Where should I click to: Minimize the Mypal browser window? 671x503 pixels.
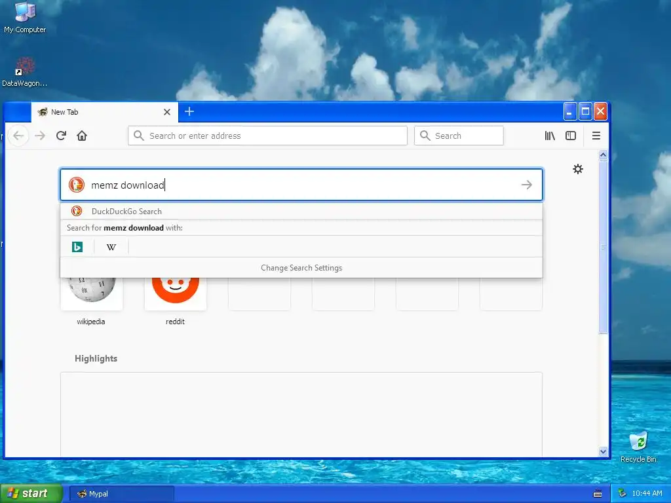pyautogui.click(x=570, y=111)
